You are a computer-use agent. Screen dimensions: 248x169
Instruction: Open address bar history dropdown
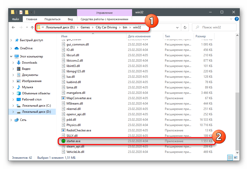(177, 27)
